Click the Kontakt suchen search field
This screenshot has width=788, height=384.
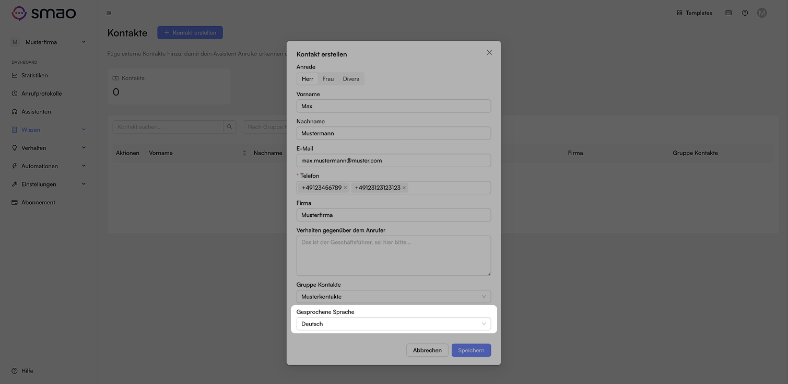(168, 127)
